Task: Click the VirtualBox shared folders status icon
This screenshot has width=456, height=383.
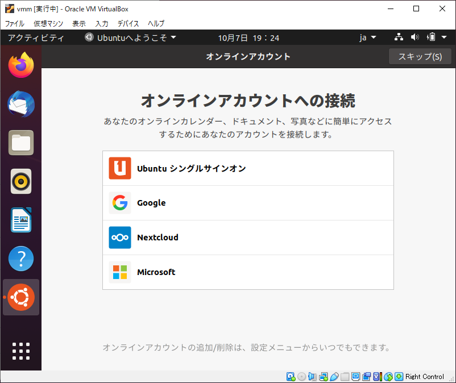Action: pos(345,377)
